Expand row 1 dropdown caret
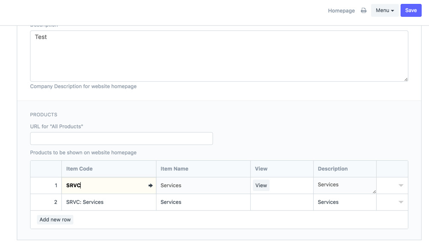This screenshot has height=242, width=429. tap(401, 186)
